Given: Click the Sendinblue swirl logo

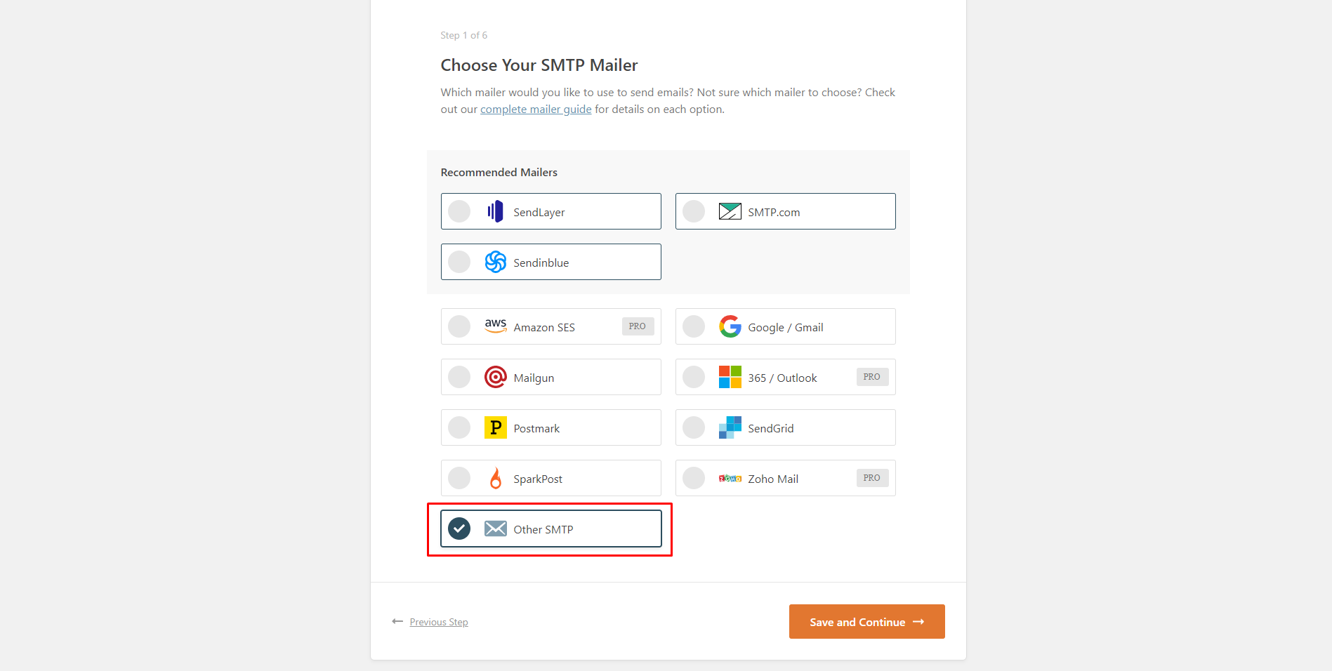Looking at the screenshot, I should (x=496, y=262).
